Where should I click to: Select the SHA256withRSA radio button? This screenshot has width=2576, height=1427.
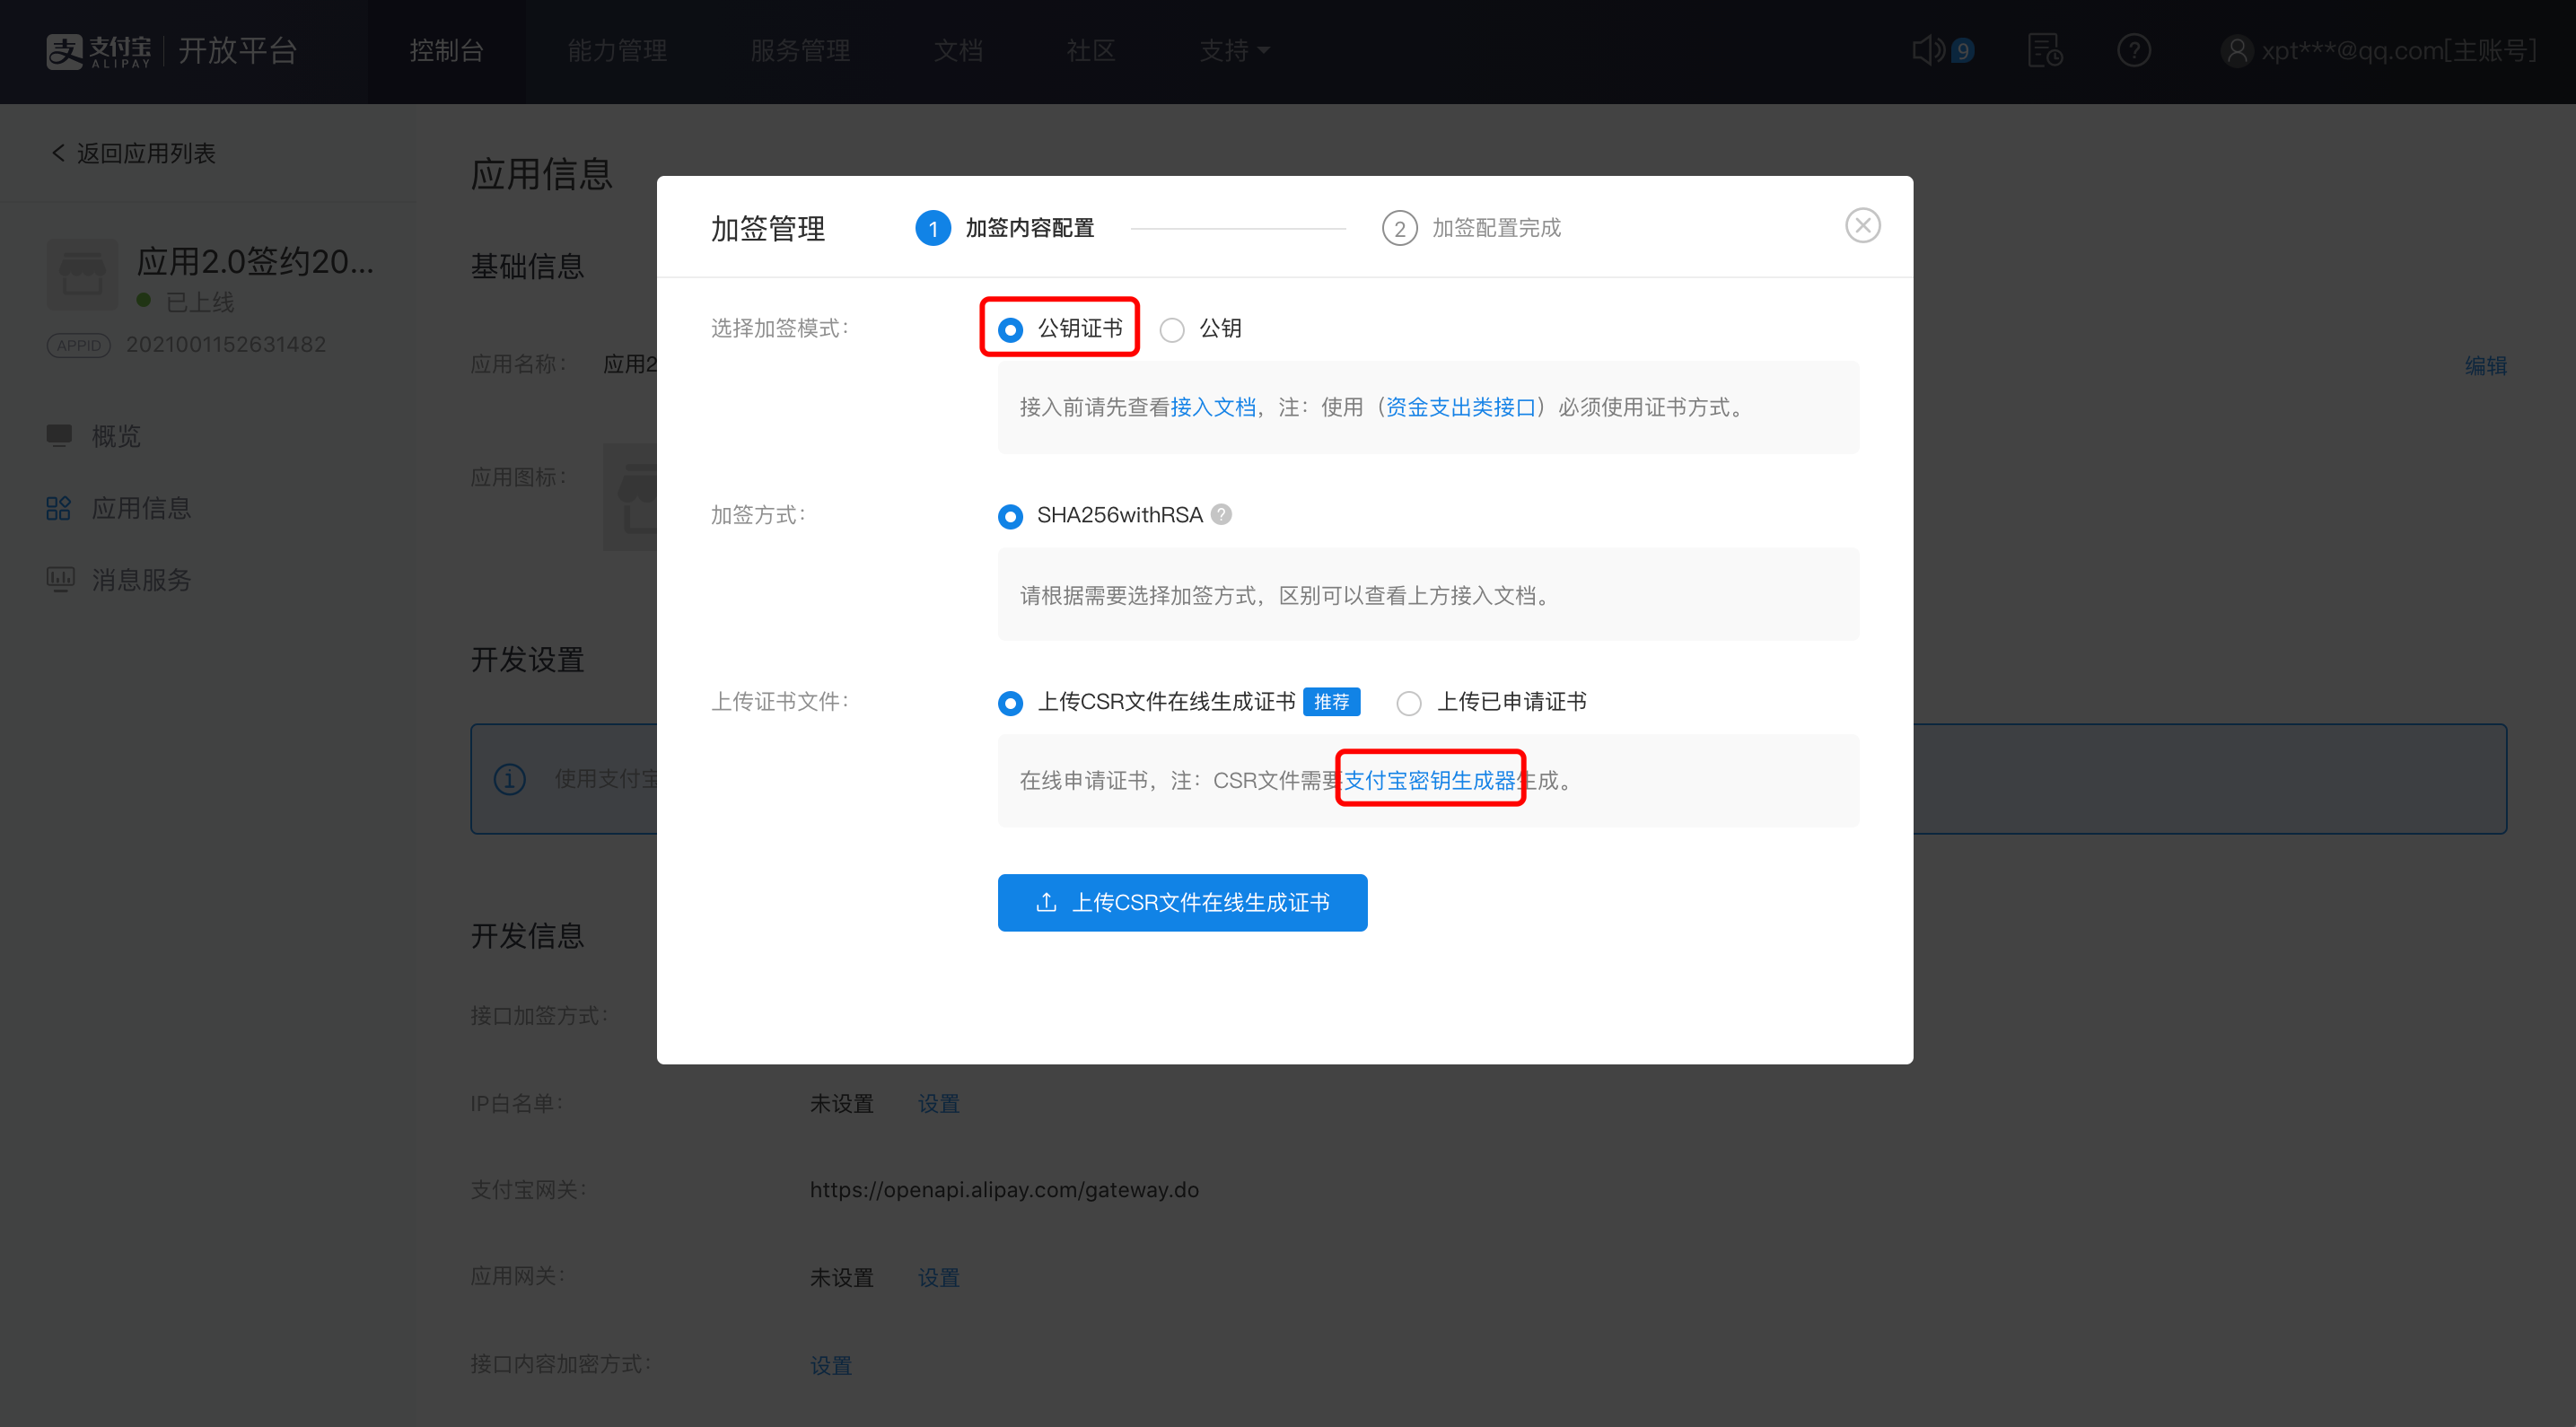point(1010,516)
